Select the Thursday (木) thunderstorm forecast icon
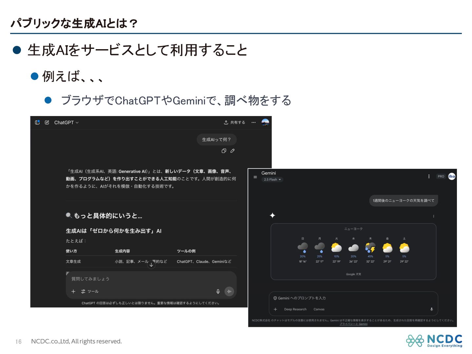Image resolution: width=472 pixels, height=354 pixels. 370,248
